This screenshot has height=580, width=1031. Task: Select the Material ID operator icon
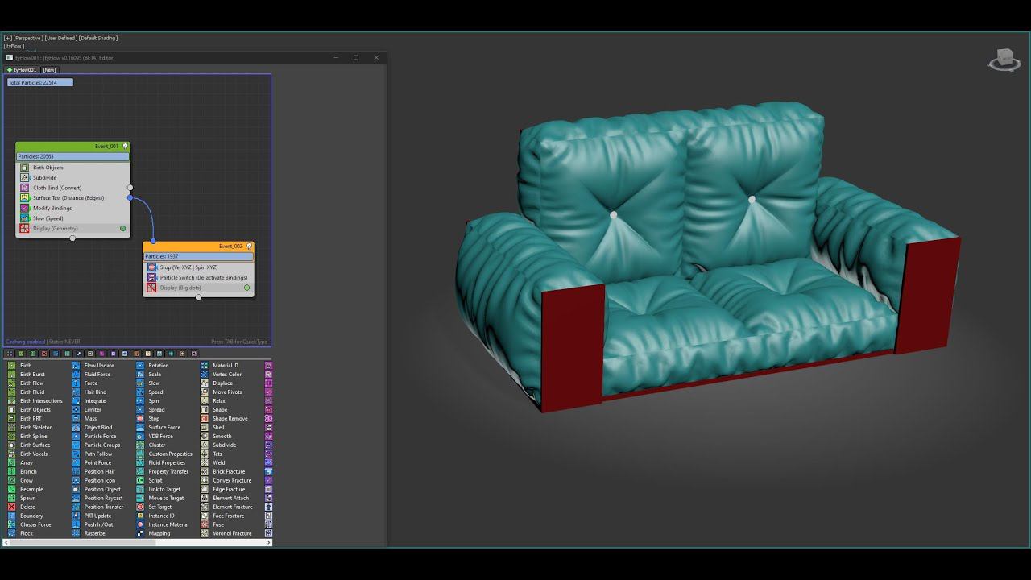tap(205, 366)
